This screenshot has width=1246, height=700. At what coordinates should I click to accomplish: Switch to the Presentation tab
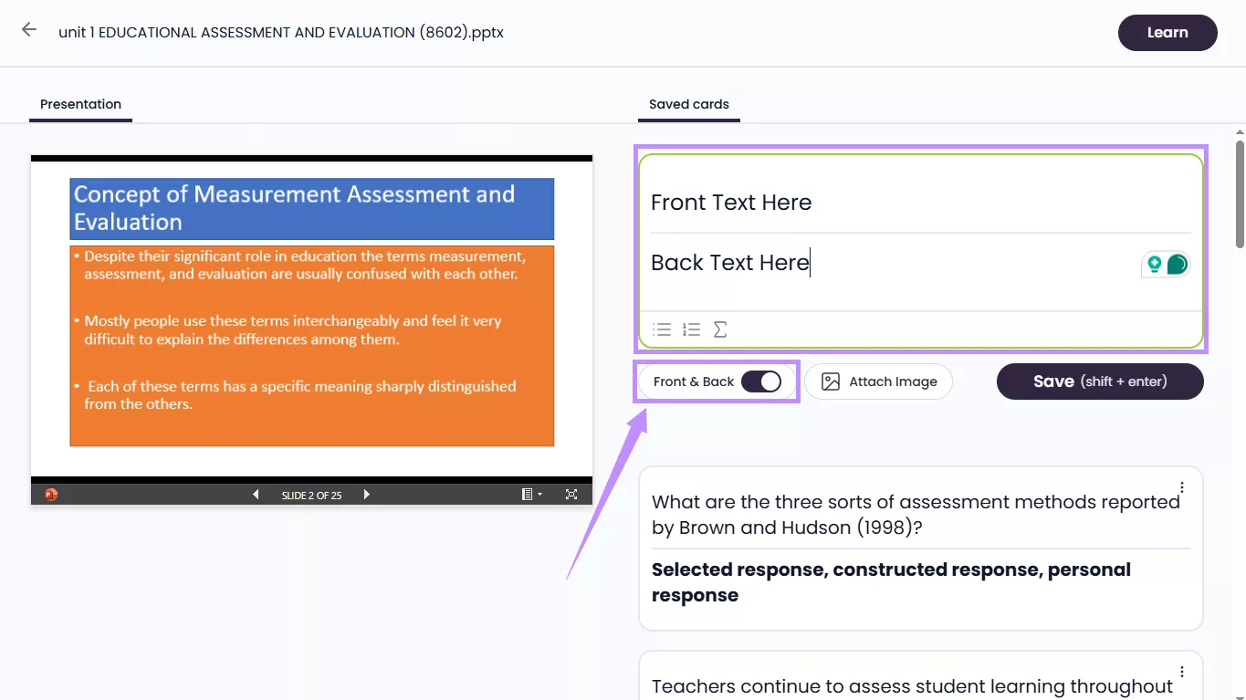click(x=80, y=104)
